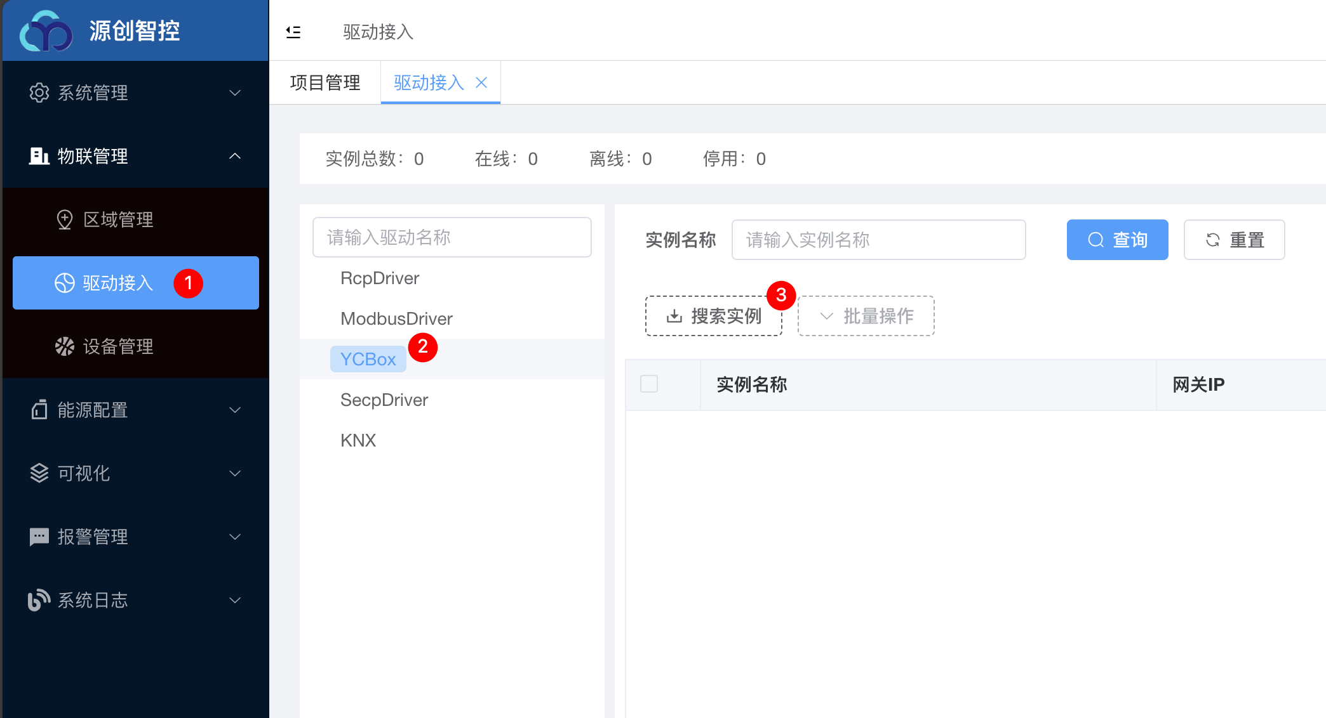Expand the 系统管理 menu chevron
The width and height of the screenshot is (1326, 718).
point(235,93)
